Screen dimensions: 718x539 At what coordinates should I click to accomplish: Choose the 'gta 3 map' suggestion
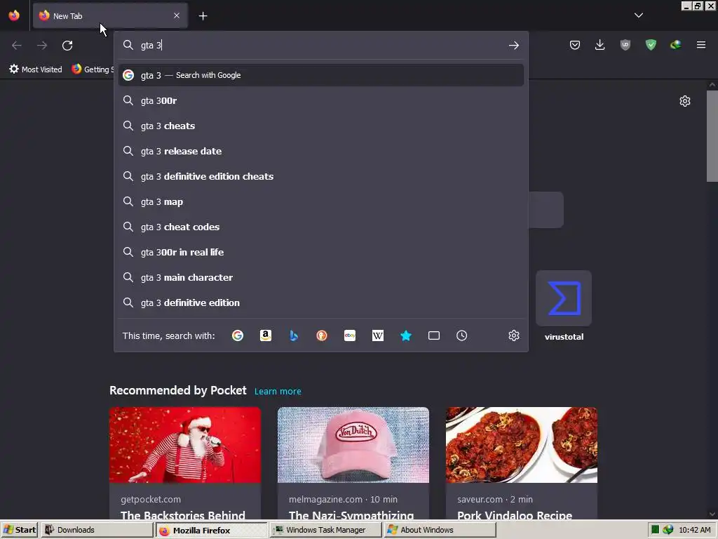tap(321, 201)
